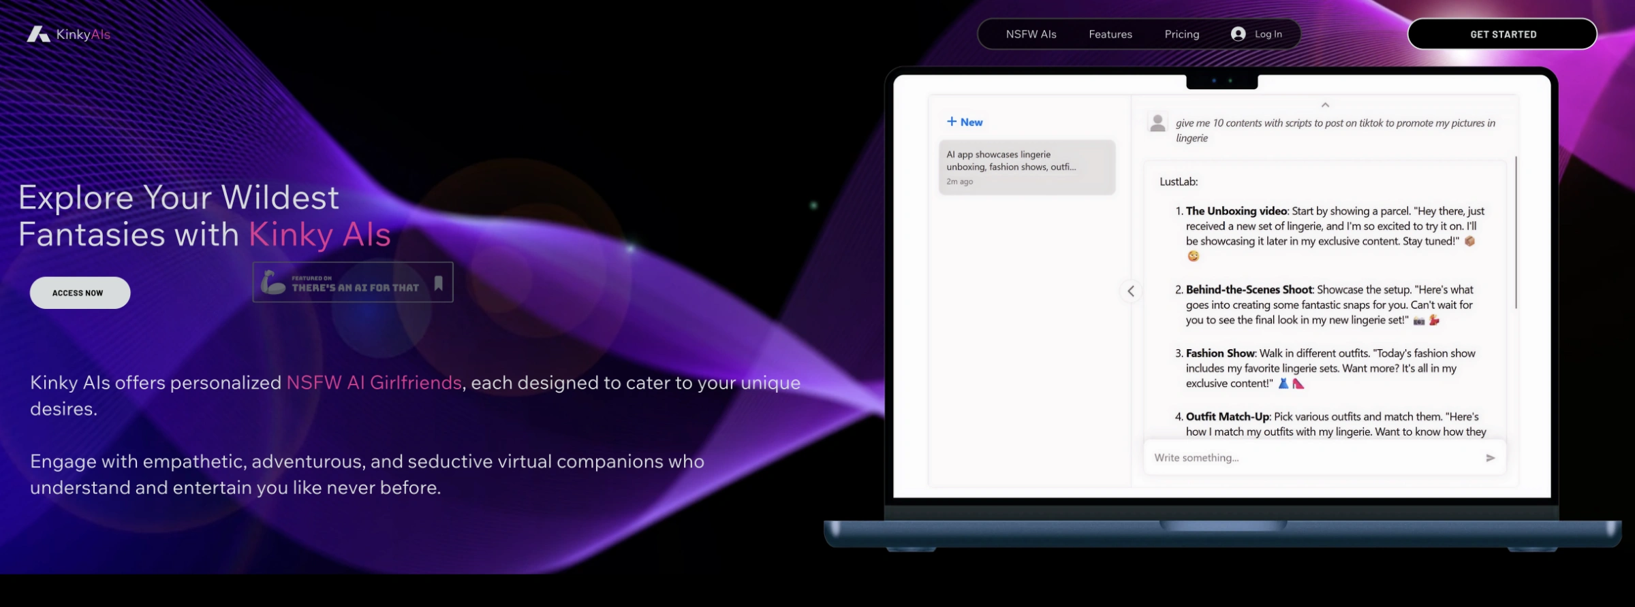1635x607 pixels.
Task: Click the chat conversation vertical scrollbar
Action: tap(1516, 233)
